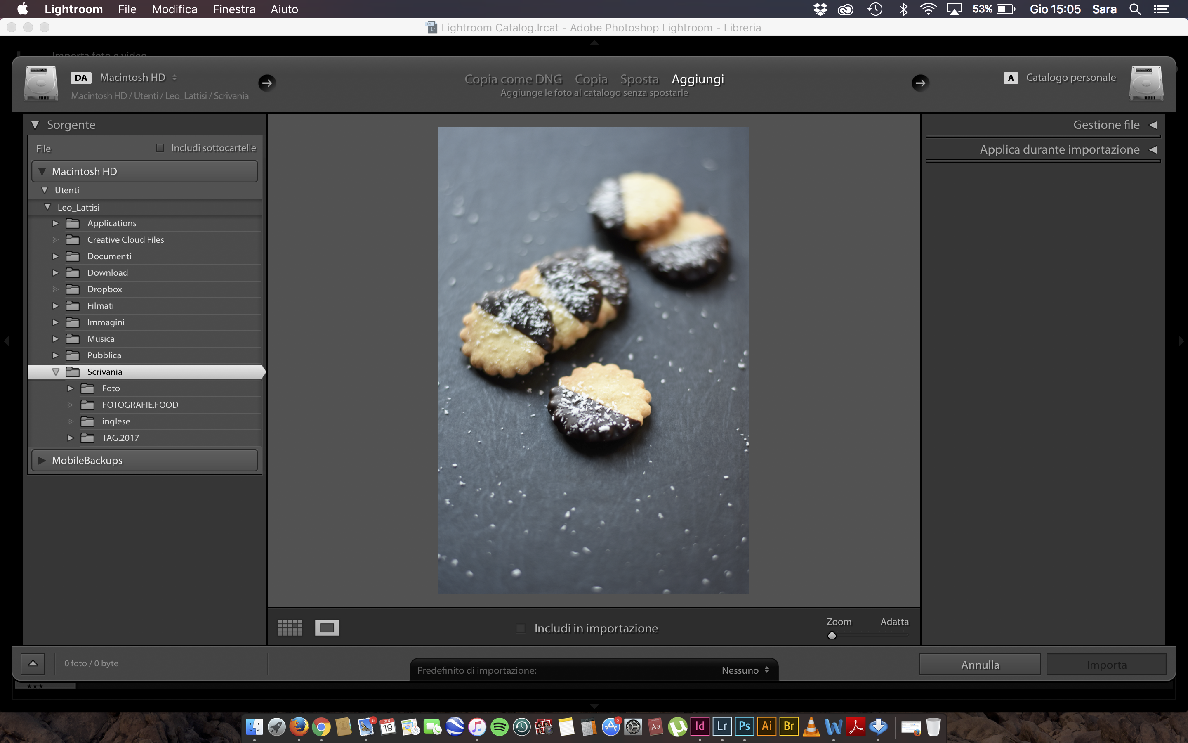Click the destination catalog drive icon

pyautogui.click(x=1146, y=83)
